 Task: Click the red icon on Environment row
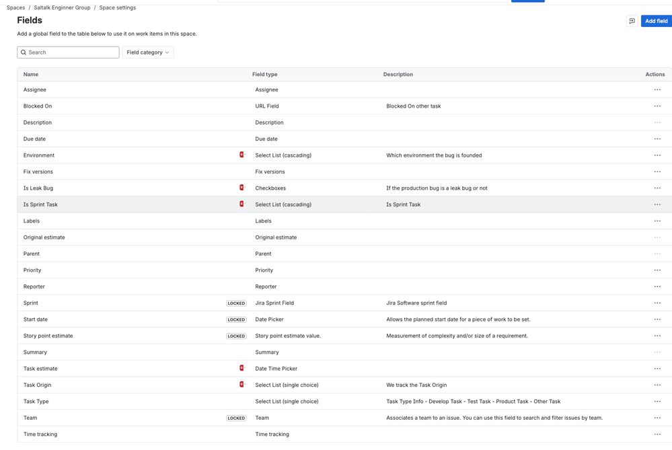[242, 155]
